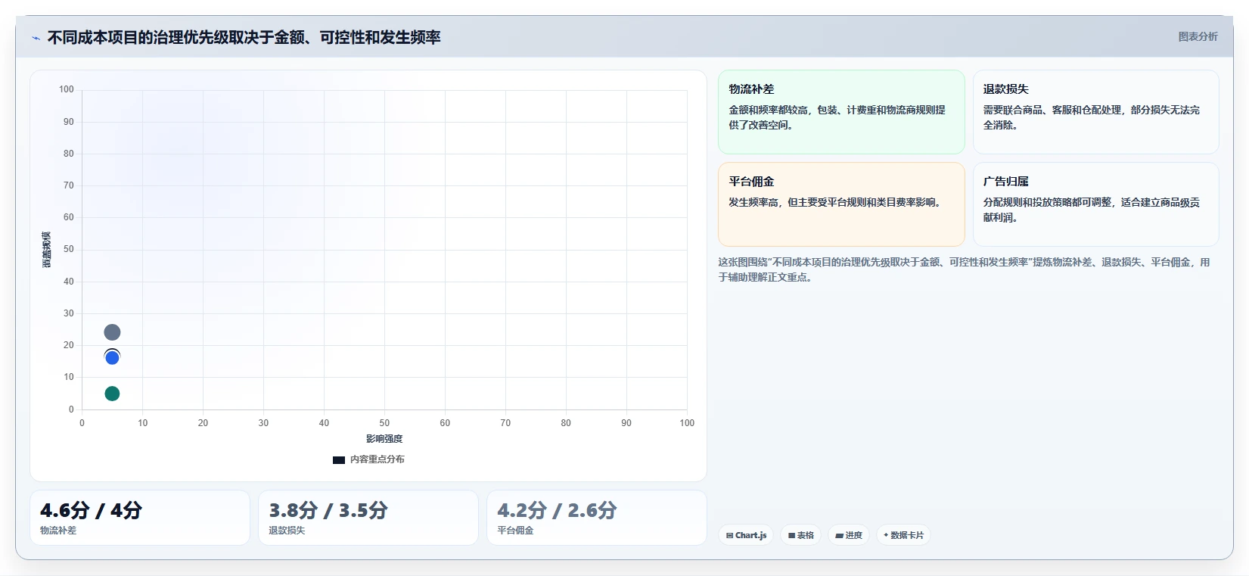Click the 4.6分 / 4分 物流补差 stat card
The image size is (1249, 576).
coord(140,518)
